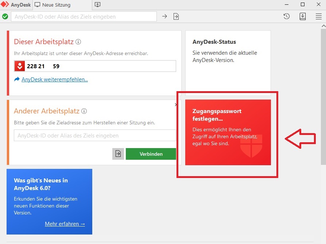
Task: Open the Neue Sitzung tab
Action: 62,5
